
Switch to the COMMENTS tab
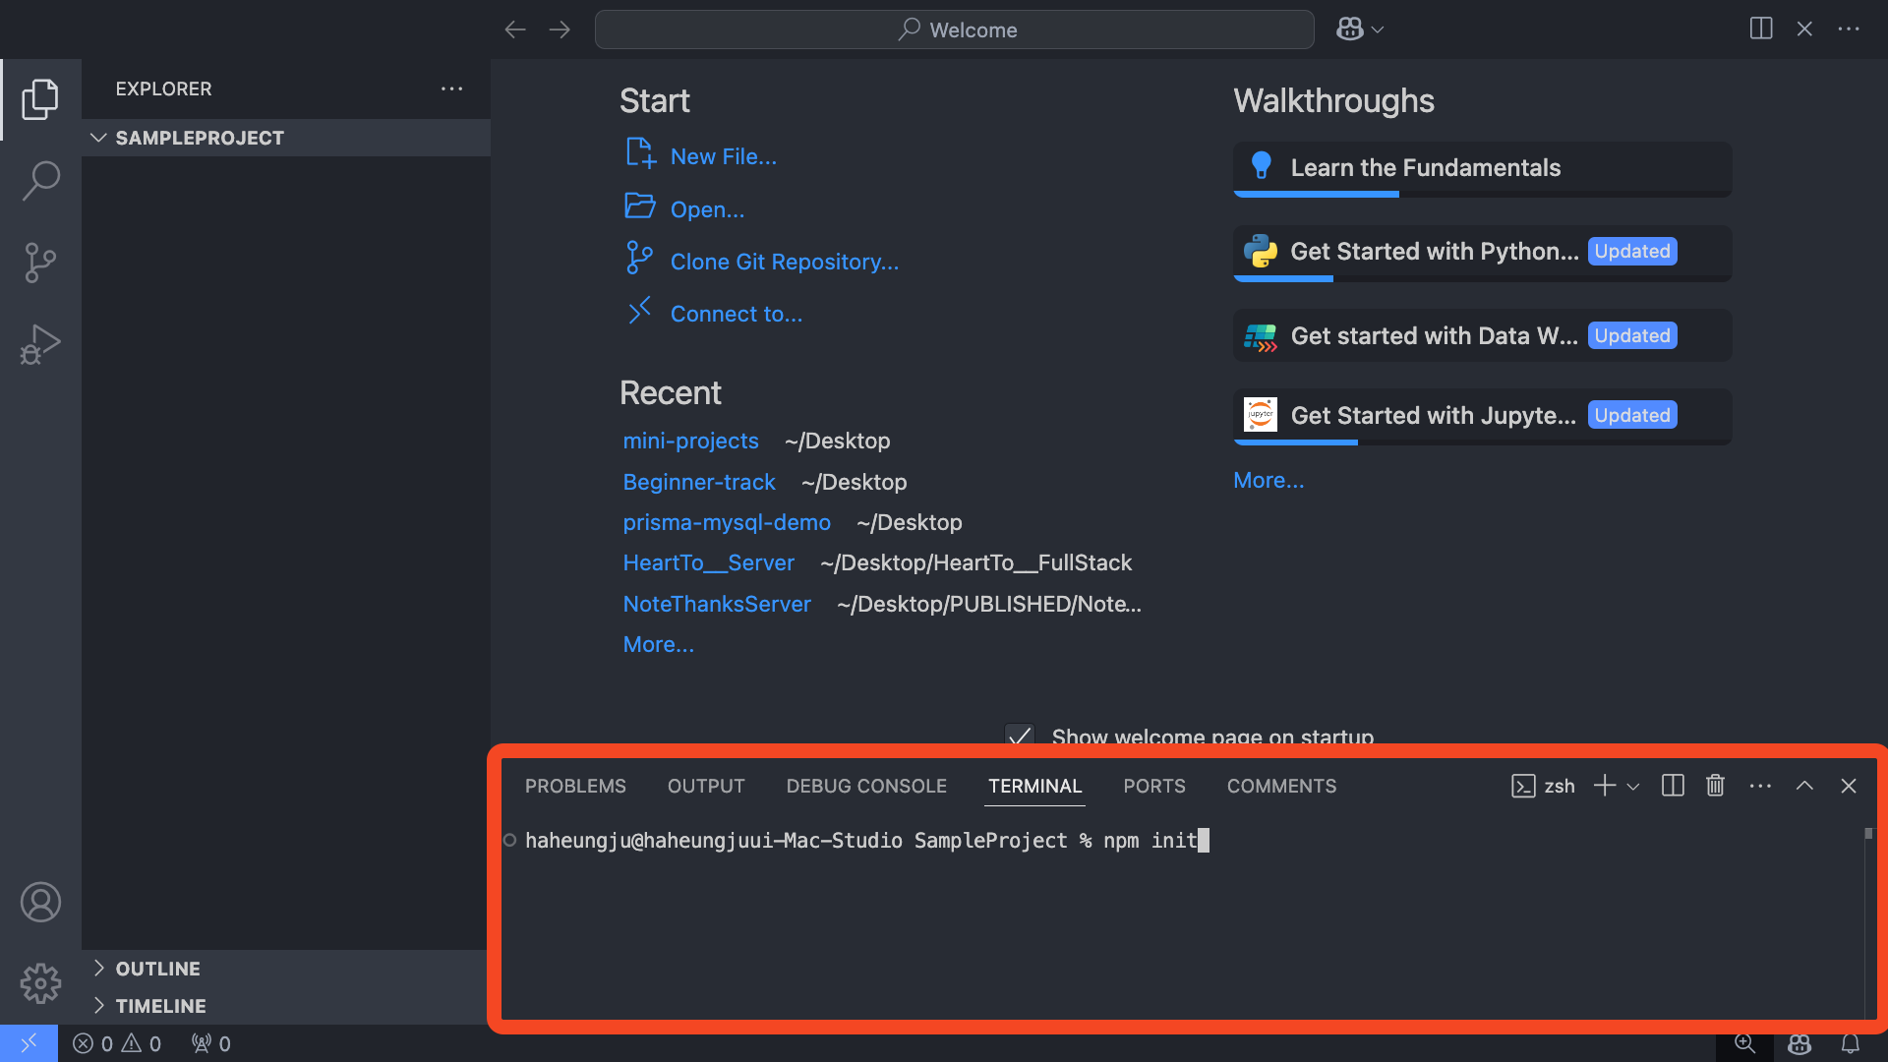(x=1281, y=786)
